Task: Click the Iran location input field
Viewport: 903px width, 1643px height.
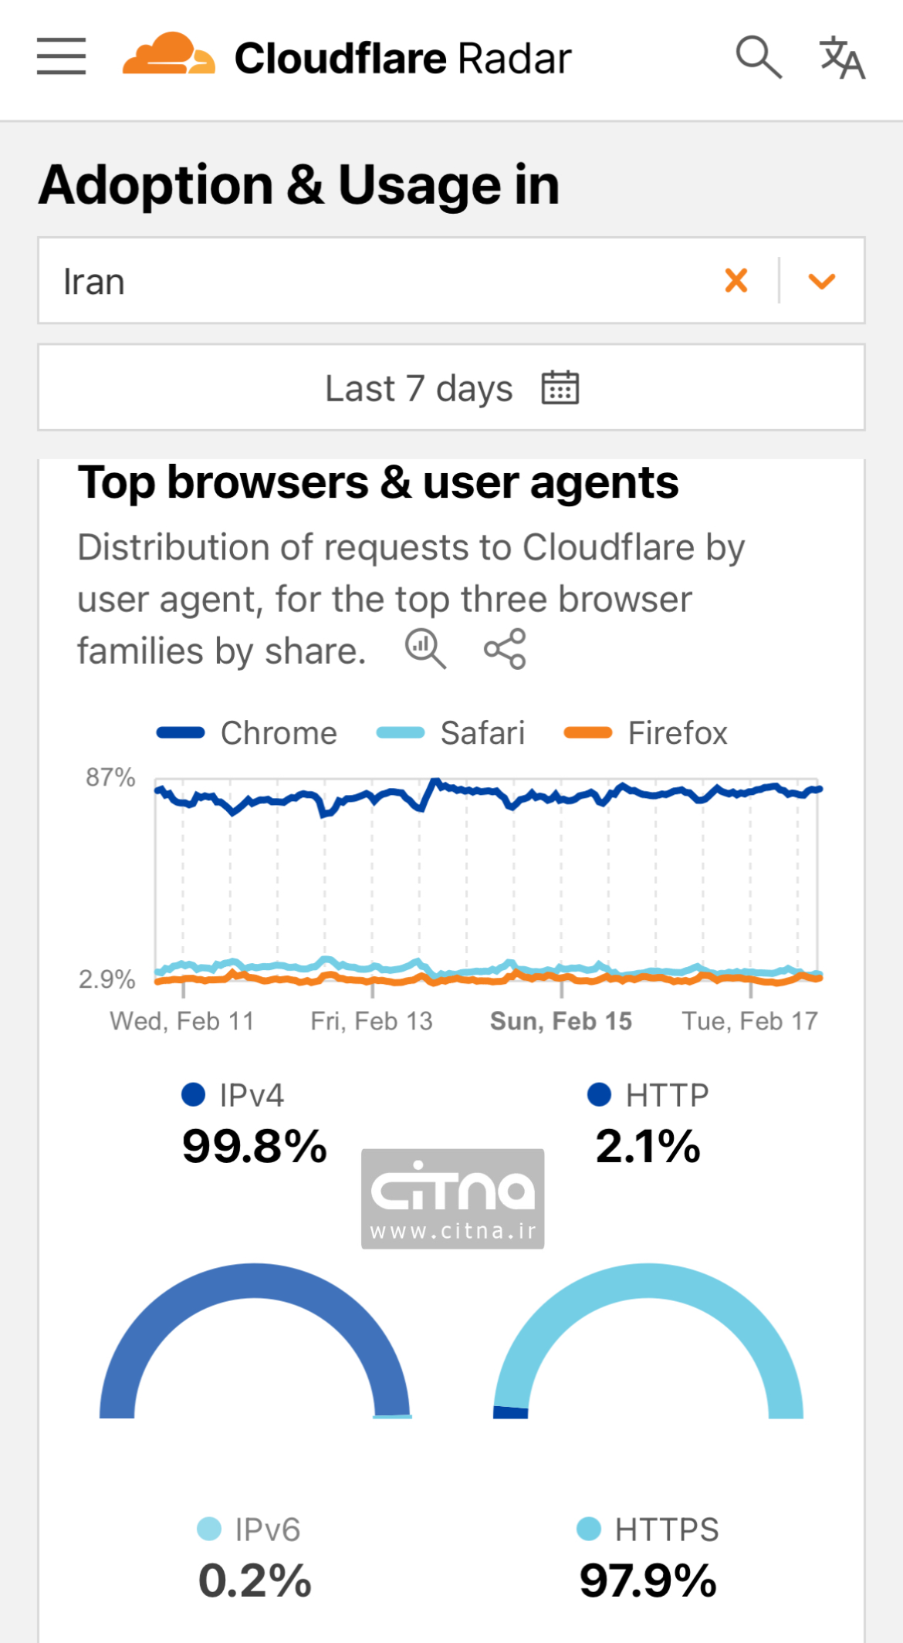Action: click(x=370, y=281)
